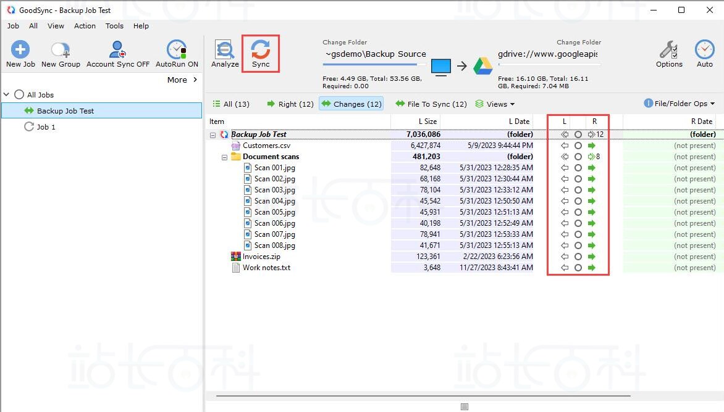
Task: Expand the More toolbar chevron
Action: tap(195, 80)
